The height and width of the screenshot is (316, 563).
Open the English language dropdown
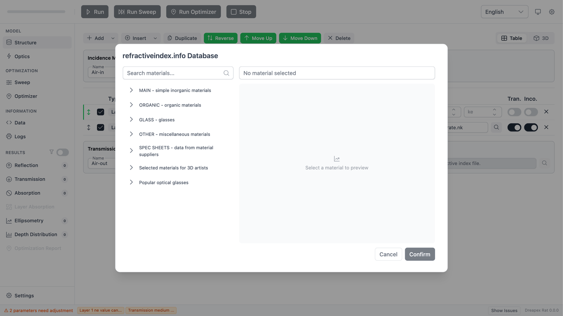[504, 12]
